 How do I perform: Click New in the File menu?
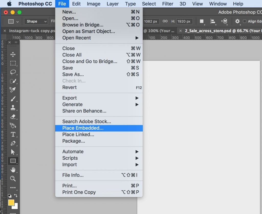99,12
